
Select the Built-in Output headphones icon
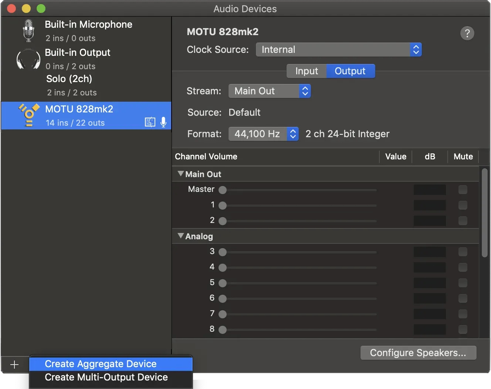pyautogui.click(x=28, y=59)
